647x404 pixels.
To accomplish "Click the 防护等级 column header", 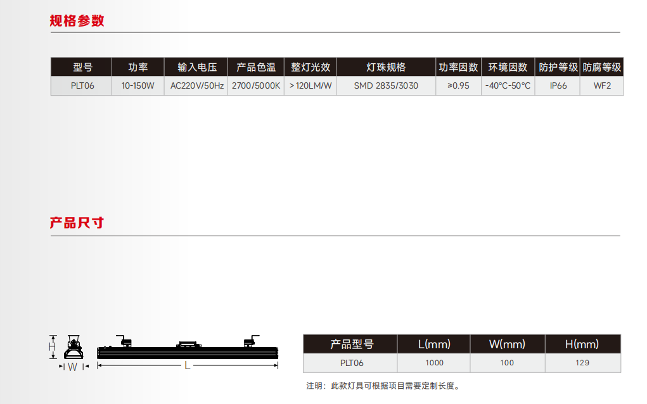I will coord(558,67).
